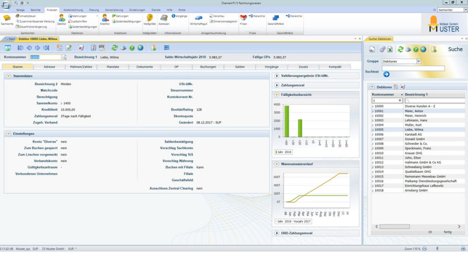Screen dimensions: 468x253
Task: Open list menu icon in debtor toolbar
Action: 166,48
